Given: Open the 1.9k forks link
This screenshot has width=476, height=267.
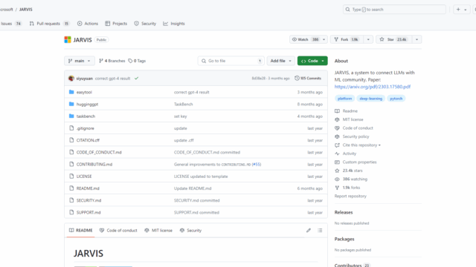Looking at the screenshot, I should [347, 188].
